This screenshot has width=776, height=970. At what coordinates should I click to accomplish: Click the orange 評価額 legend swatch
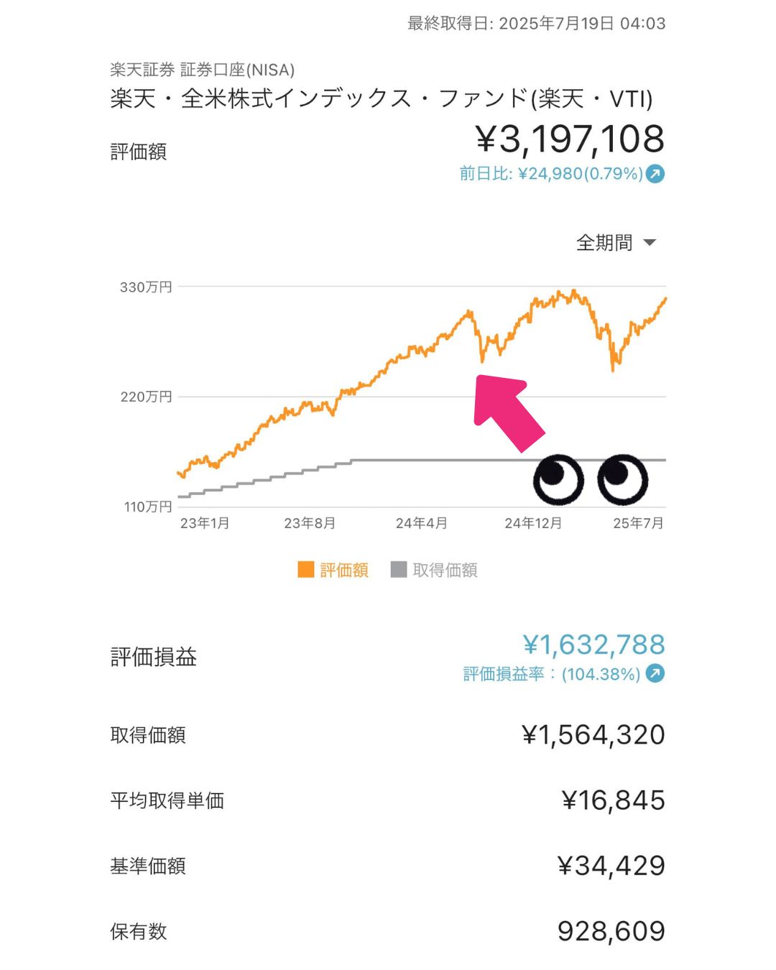[x=306, y=570]
